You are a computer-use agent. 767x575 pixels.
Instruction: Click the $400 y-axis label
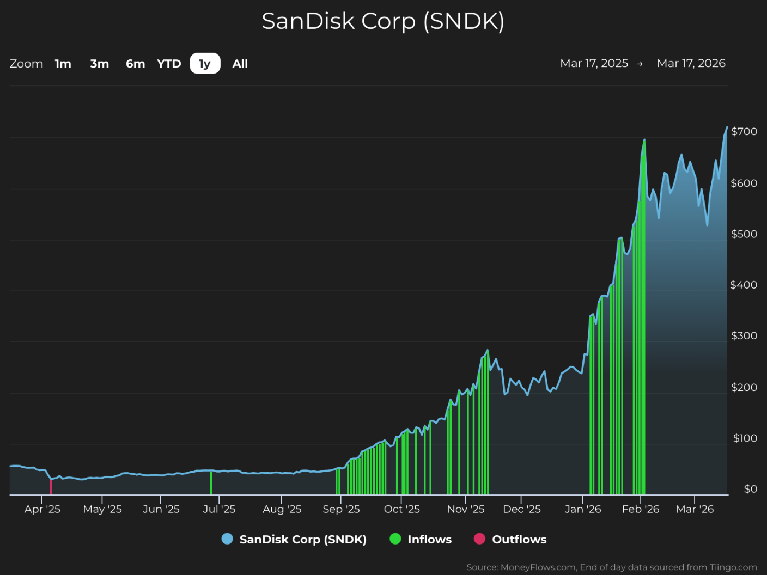(744, 285)
